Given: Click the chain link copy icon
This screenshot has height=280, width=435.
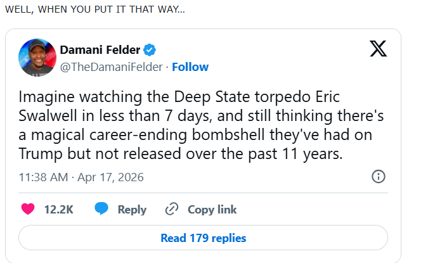Looking at the screenshot, I should click(171, 210).
